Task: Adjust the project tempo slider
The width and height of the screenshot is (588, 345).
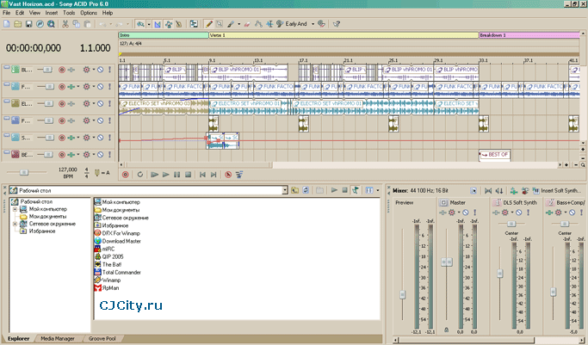Action: tap(24, 172)
